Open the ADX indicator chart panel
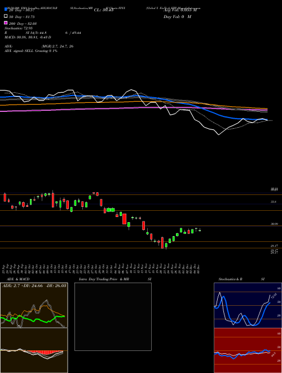The height and width of the screenshot is (373, 282). pos(34,305)
